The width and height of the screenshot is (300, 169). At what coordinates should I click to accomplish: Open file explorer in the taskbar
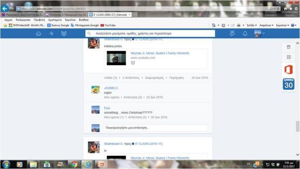pyautogui.click(x=33, y=164)
